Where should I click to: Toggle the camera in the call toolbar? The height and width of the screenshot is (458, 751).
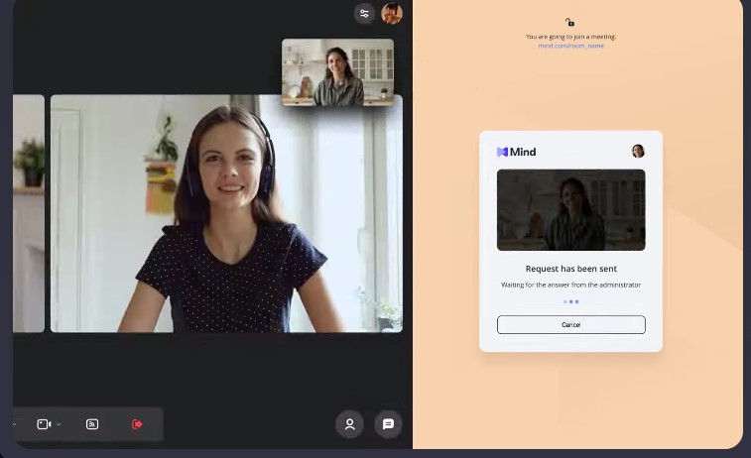tap(44, 424)
